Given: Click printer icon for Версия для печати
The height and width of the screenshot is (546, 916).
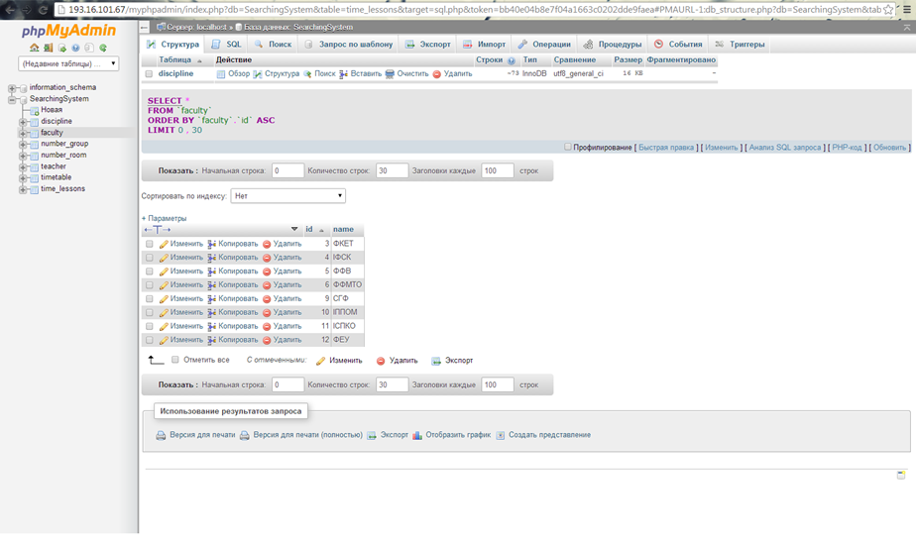Looking at the screenshot, I should [161, 435].
